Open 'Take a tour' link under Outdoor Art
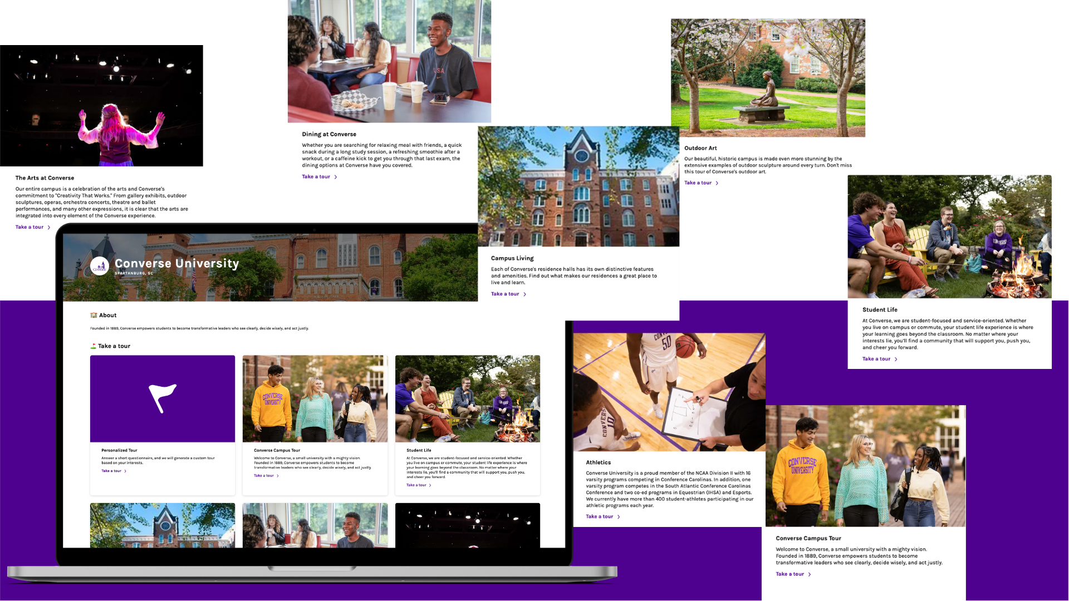The height and width of the screenshot is (601, 1069). coord(698,183)
